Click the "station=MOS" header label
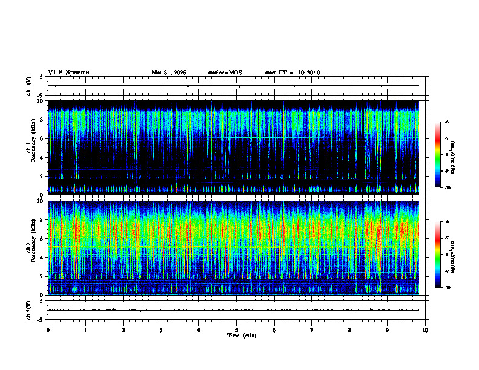 click(x=225, y=73)
